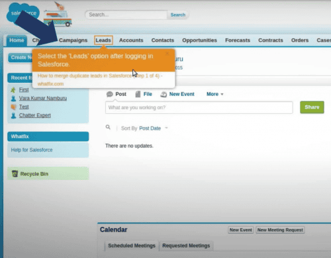Switch to Opportunities tab
The image size is (331, 258).
point(199,40)
